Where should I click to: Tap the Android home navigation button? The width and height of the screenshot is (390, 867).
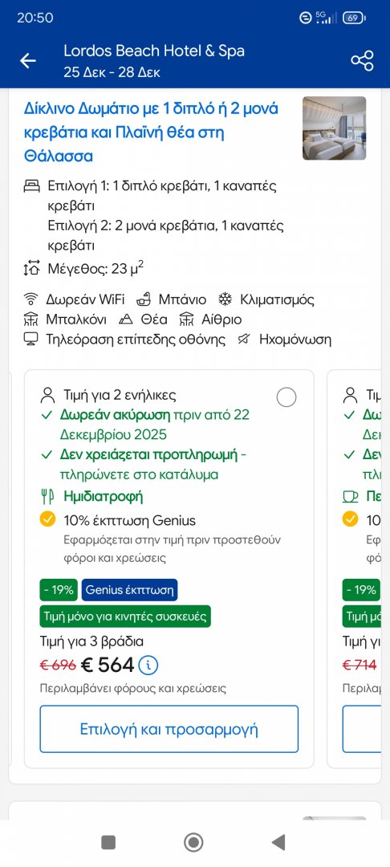click(193, 843)
